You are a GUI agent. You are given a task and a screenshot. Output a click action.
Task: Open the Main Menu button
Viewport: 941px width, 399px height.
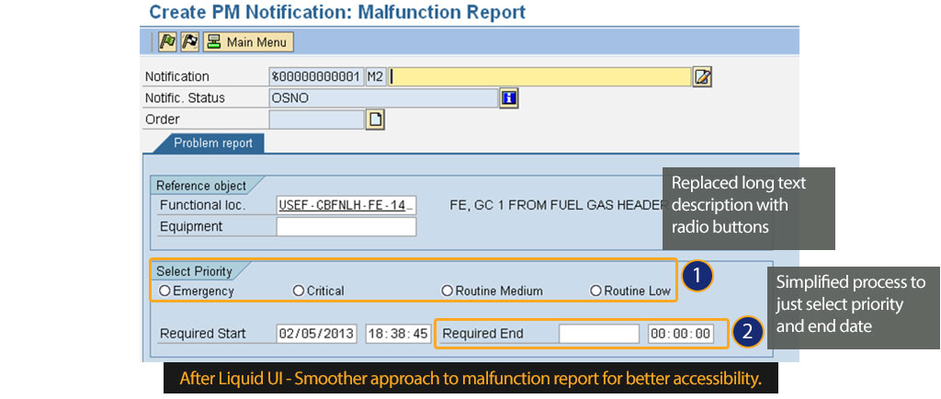247,42
